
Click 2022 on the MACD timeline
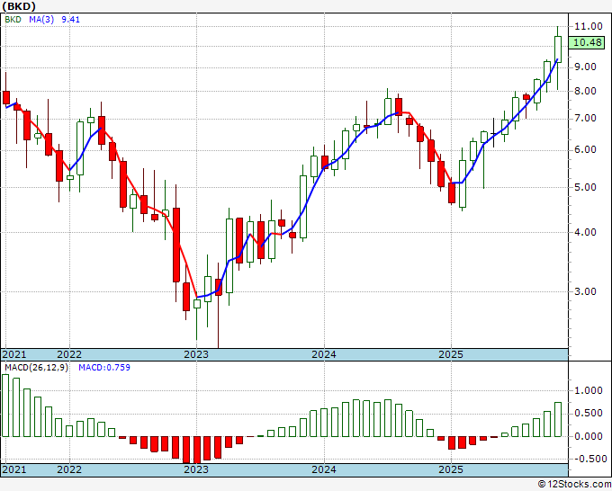69,469
